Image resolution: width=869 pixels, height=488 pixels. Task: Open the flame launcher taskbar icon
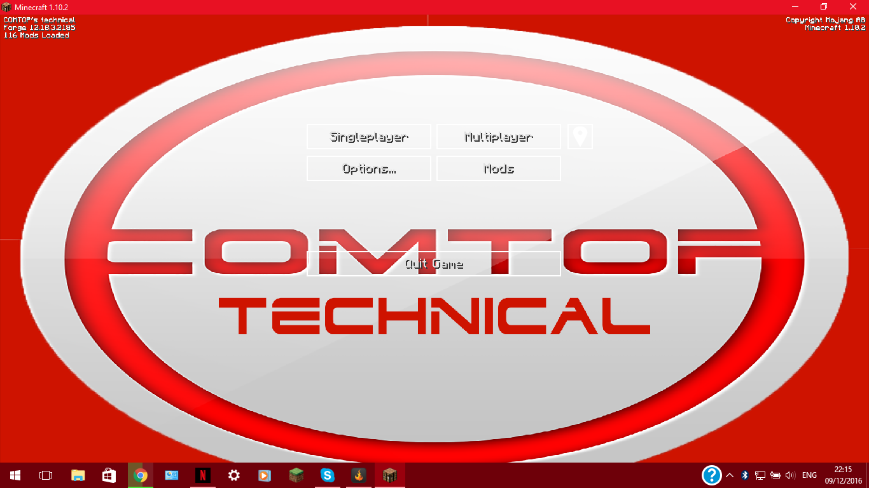tap(358, 475)
